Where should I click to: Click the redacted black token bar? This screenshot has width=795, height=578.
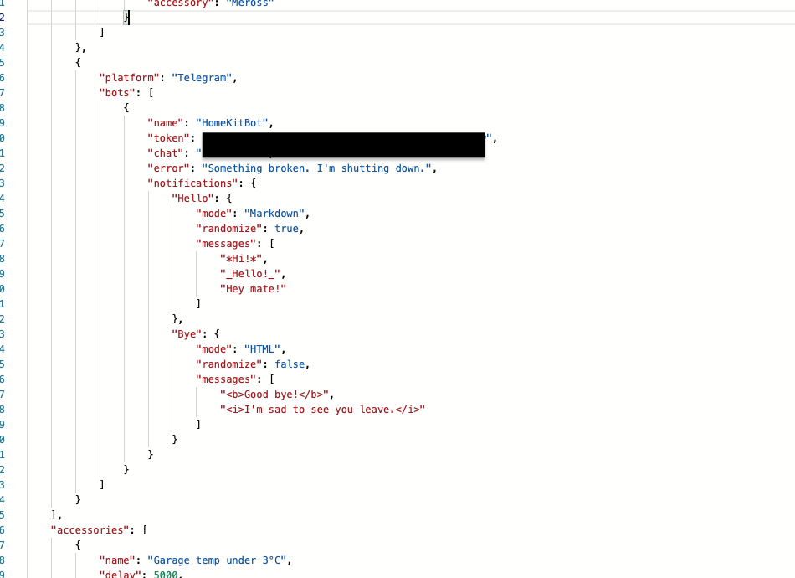[343, 144]
